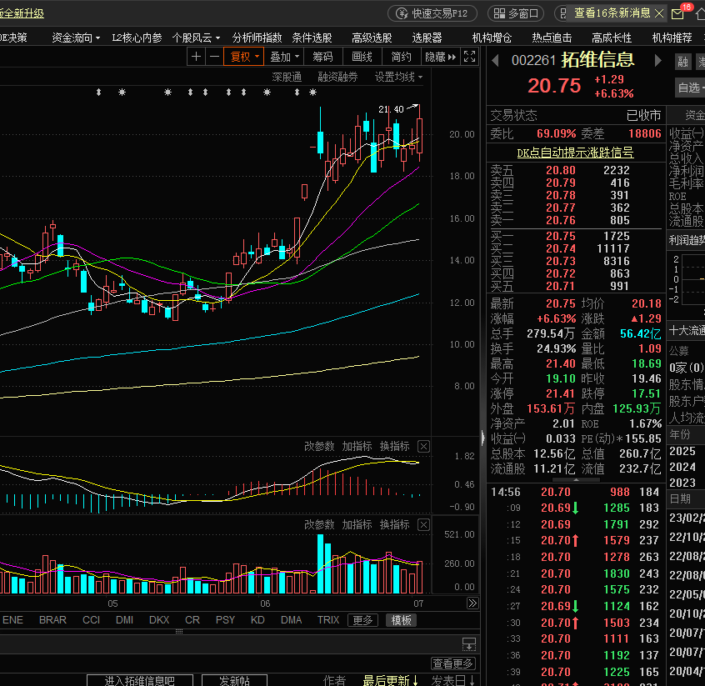Toggle the 筹码 chip distribution view
Viewport: 705px width, 686px height.
(x=322, y=57)
